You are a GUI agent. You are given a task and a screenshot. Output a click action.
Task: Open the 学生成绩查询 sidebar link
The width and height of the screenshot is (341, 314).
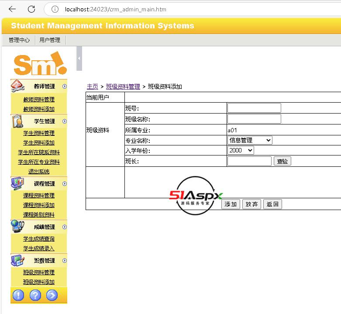tap(39, 239)
